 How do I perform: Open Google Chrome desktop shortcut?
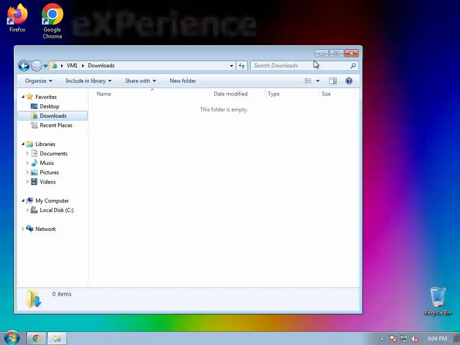(52, 21)
